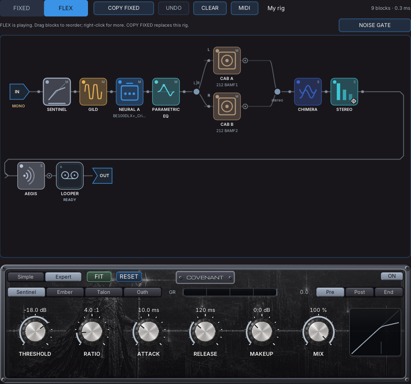
Task: Click the My rig name field
Action: [x=276, y=8]
